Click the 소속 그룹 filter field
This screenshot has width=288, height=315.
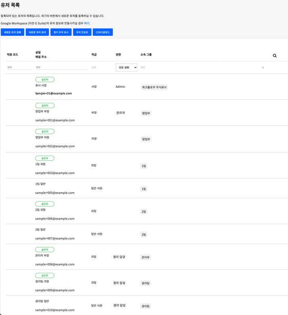[196, 68]
